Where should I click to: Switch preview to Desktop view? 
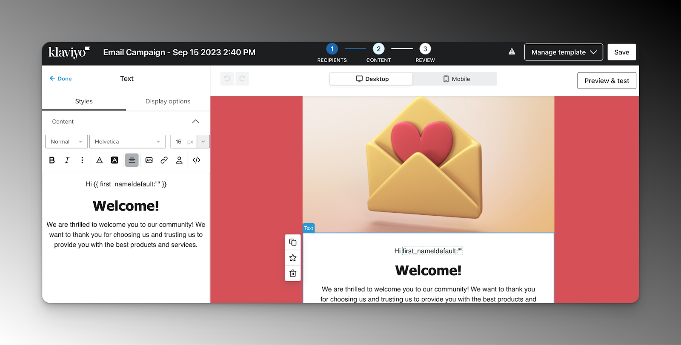coord(372,79)
